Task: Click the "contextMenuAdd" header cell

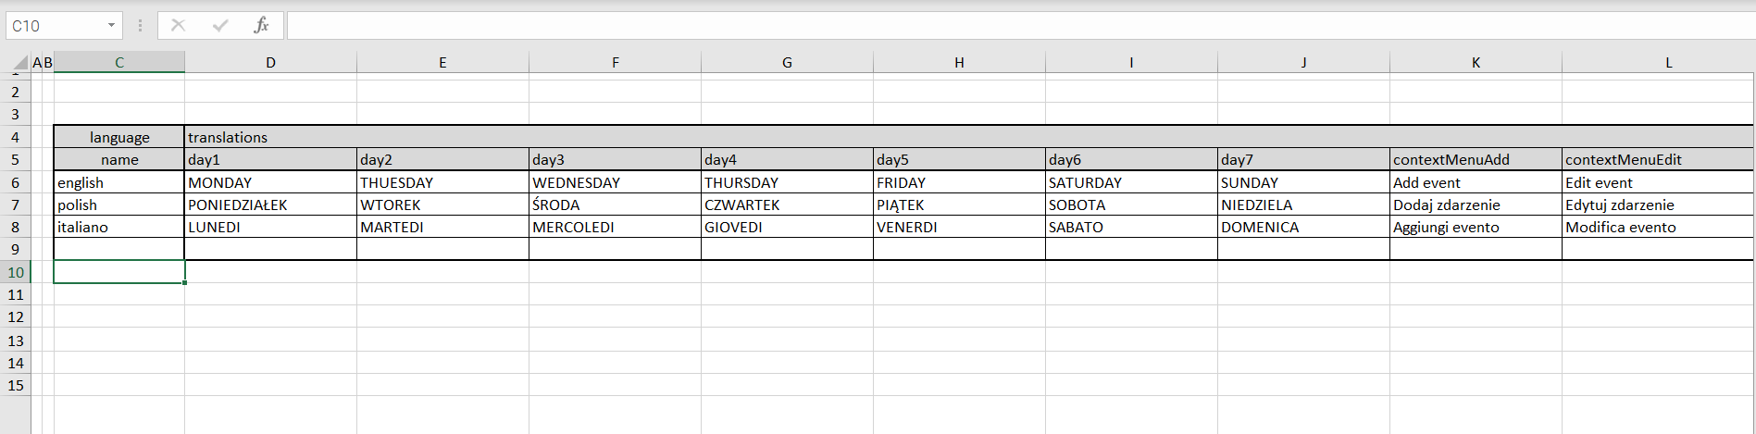Action: pyautogui.click(x=1475, y=159)
